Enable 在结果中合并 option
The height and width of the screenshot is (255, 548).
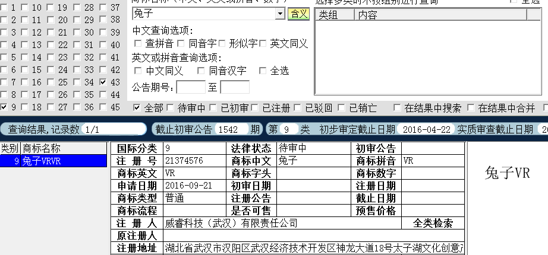click(x=471, y=108)
